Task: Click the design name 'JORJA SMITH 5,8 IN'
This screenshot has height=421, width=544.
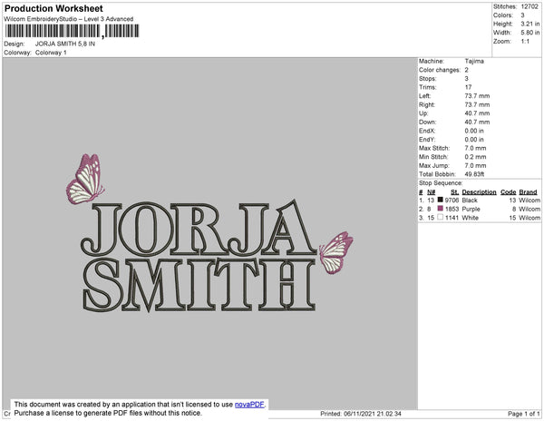Action: pyautogui.click(x=65, y=44)
